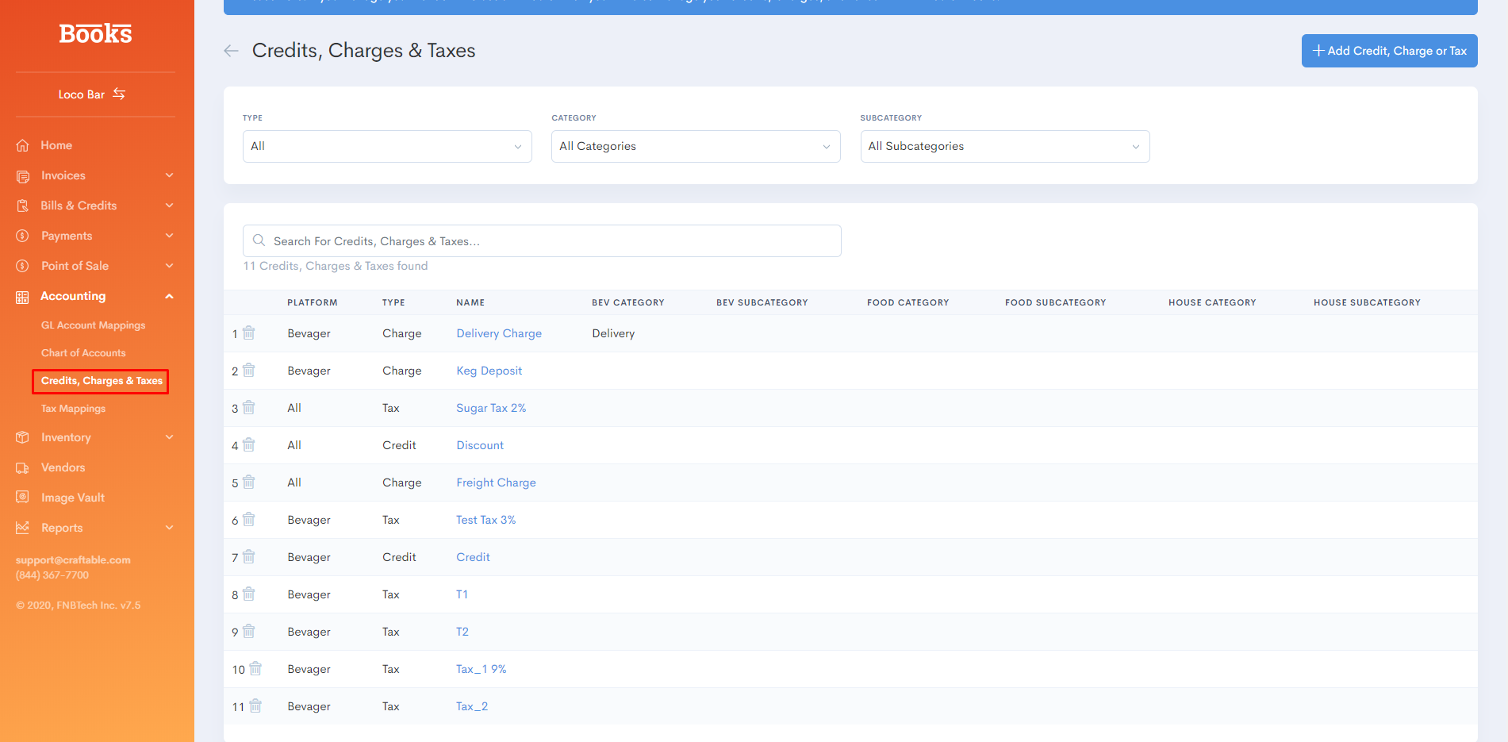Viewport: 1508px width, 742px height.
Task: Click trash icon for Keg Deposit row
Action: (249, 370)
